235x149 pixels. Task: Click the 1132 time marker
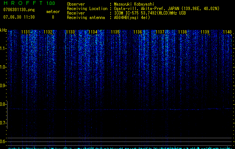[48, 32]
